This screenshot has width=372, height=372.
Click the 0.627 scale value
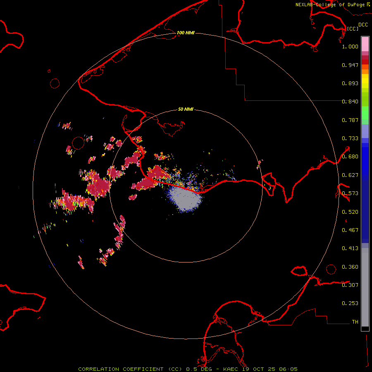click(350, 175)
